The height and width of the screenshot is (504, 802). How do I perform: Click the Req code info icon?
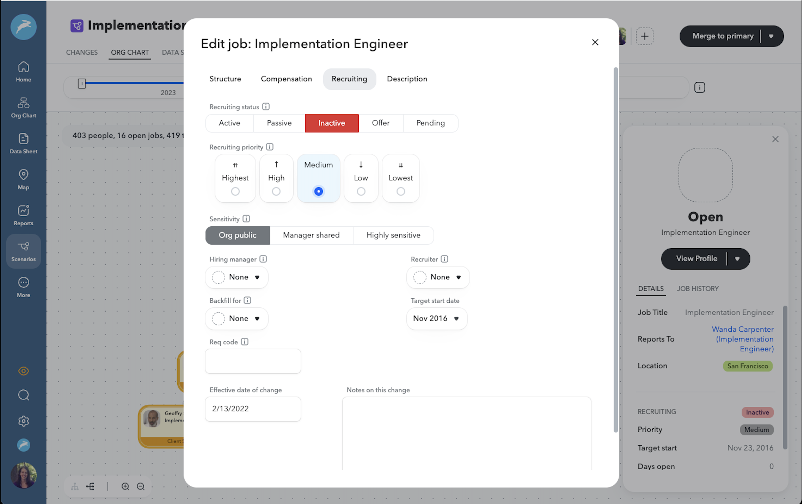[245, 342]
